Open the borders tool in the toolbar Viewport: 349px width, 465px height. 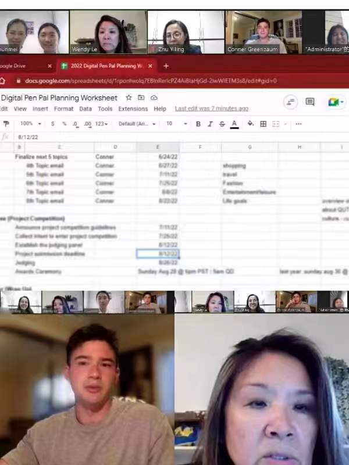point(263,124)
